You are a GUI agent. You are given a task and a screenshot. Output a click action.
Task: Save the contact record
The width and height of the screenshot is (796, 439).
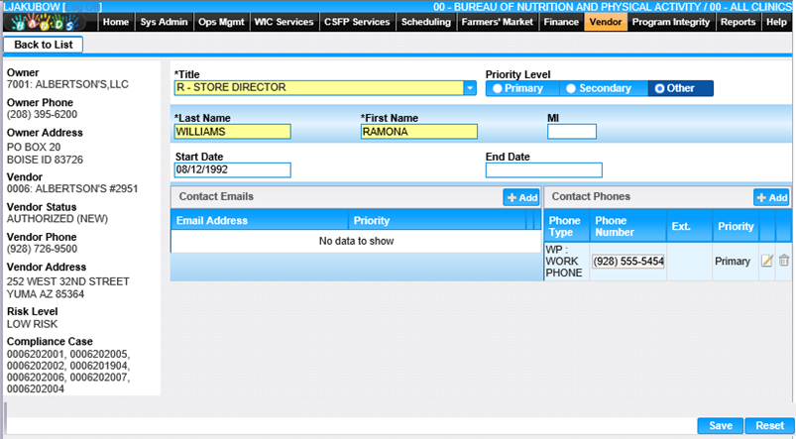[x=721, y=425]
